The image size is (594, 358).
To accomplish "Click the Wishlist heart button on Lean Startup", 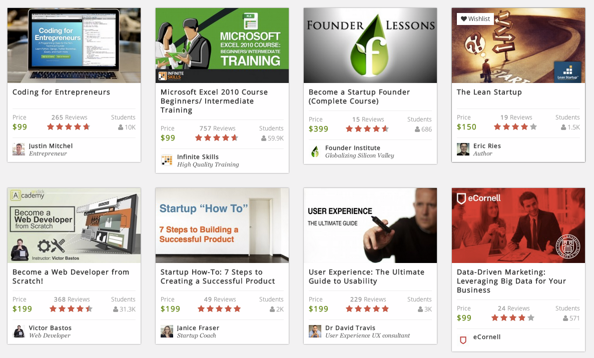I will [475, 18].
